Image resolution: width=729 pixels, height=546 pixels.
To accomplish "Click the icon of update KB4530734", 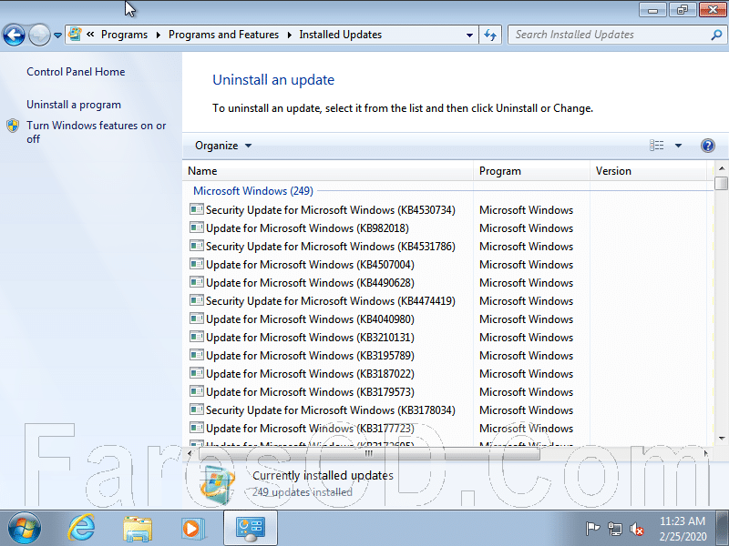I will (x=197, y=209).
